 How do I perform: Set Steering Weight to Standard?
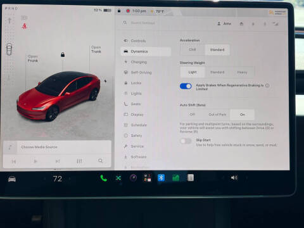coord(217,72)
